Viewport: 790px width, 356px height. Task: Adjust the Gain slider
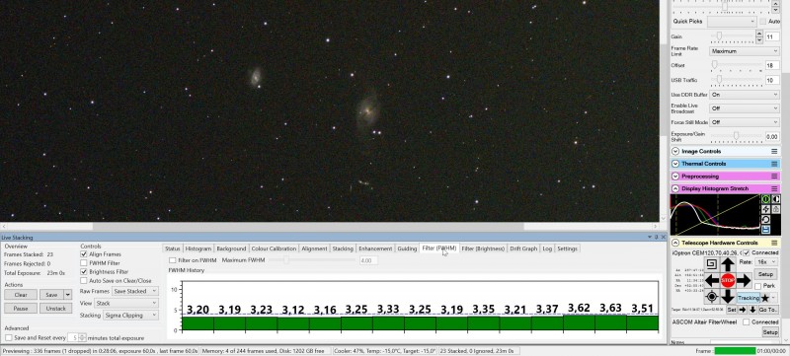click(720, 36)
